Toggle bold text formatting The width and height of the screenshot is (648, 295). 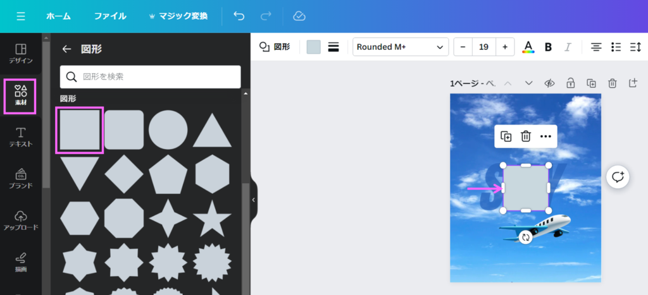point(548,47)
